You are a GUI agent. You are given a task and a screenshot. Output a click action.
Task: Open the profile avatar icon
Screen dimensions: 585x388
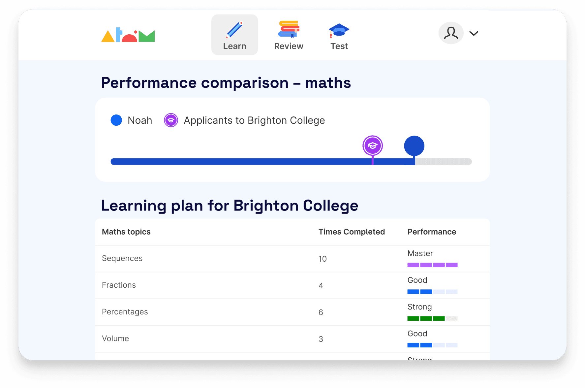(451, 33)
